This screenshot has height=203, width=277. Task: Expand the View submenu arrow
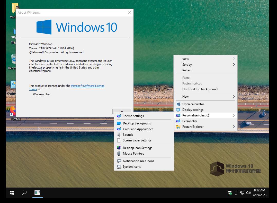point(234,59)
